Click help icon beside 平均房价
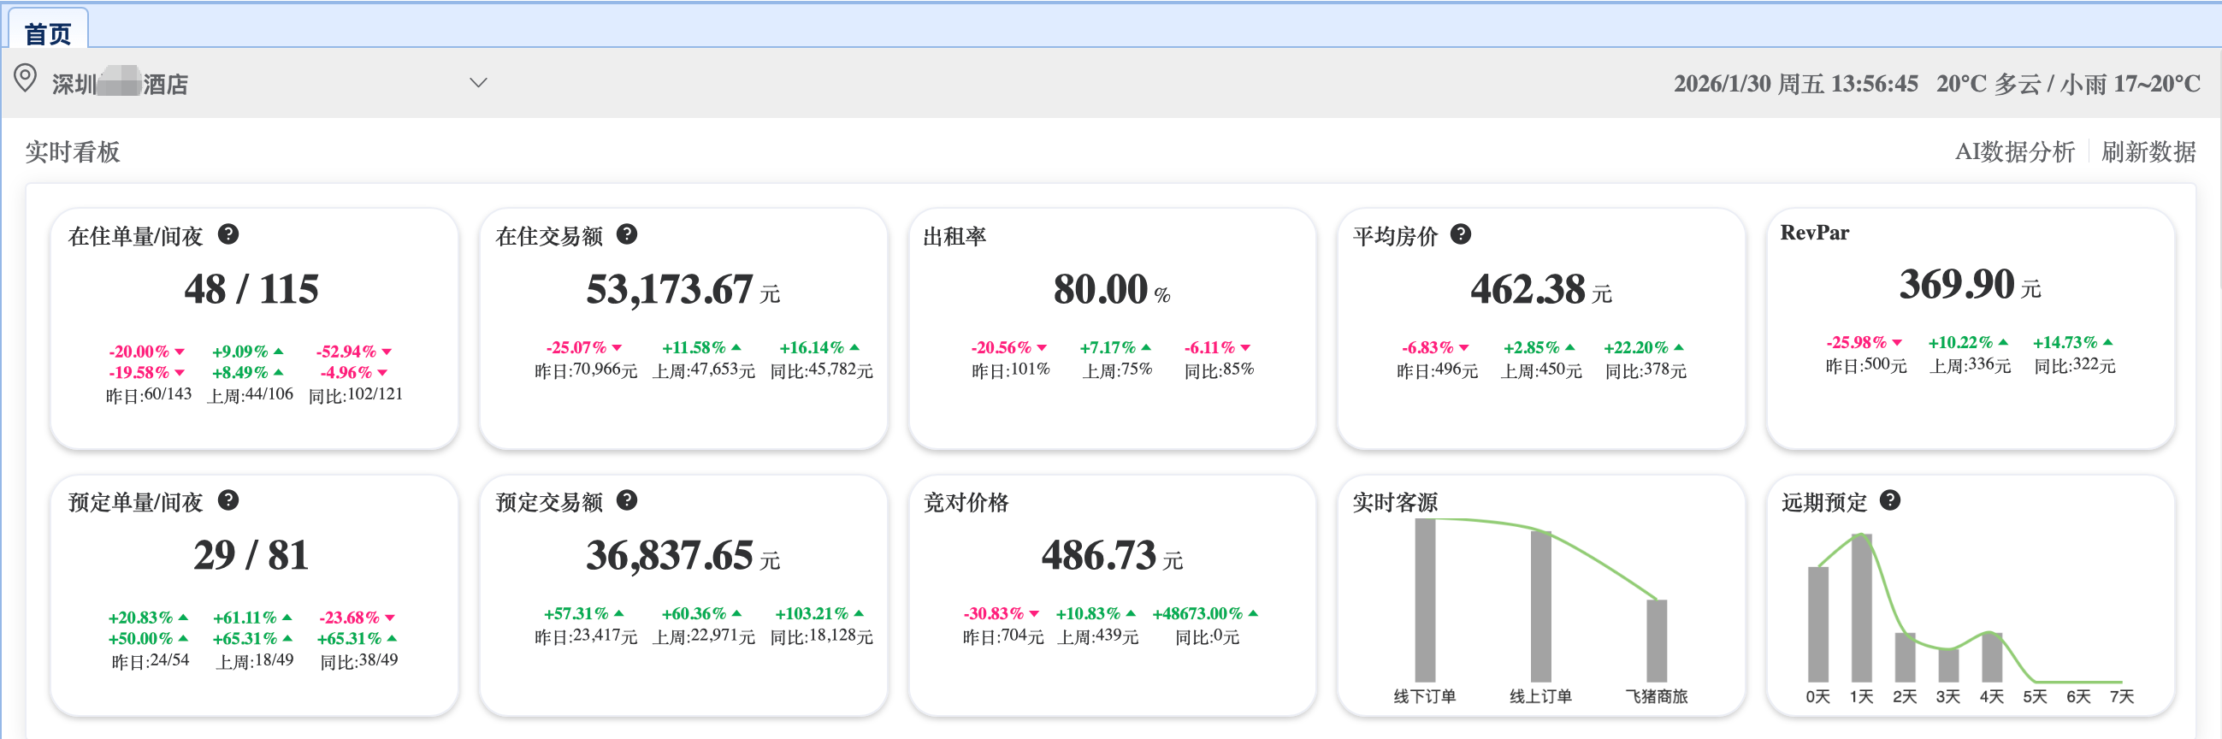The width and height of the screenshot is (2222, 739). coord(1460,234)
